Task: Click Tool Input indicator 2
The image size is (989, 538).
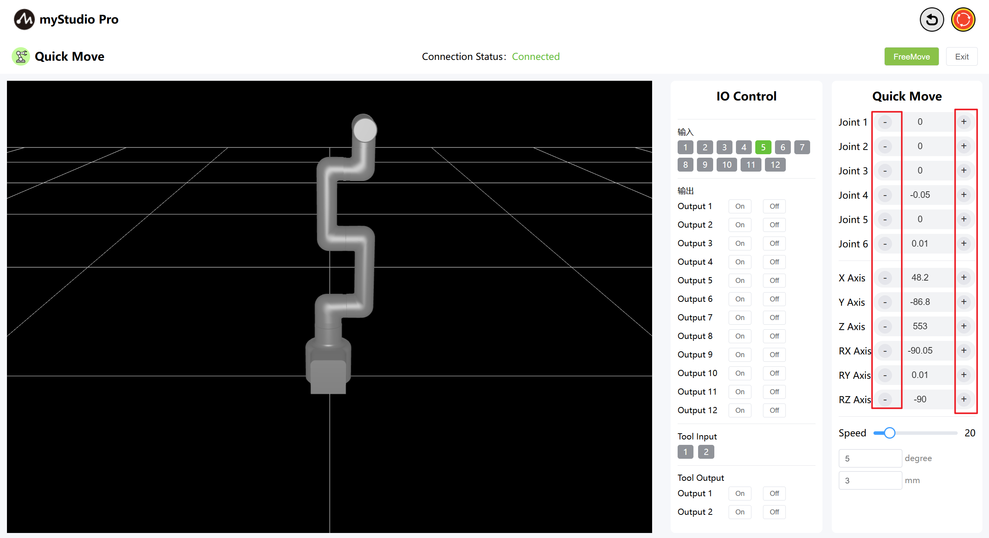Action: pyautogui.click(x=706, y=452)
